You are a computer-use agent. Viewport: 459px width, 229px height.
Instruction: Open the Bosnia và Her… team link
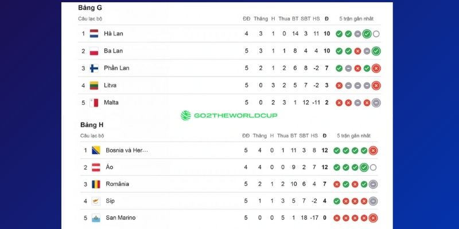point(127,151)
